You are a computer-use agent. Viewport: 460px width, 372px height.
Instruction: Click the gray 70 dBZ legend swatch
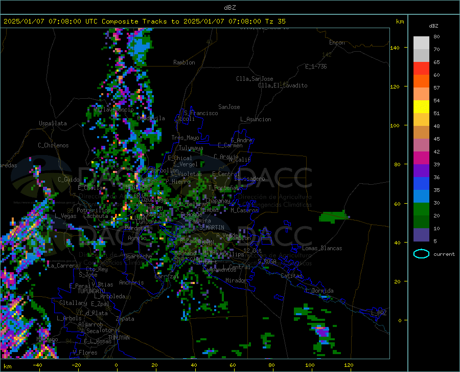tap(421, 55)
